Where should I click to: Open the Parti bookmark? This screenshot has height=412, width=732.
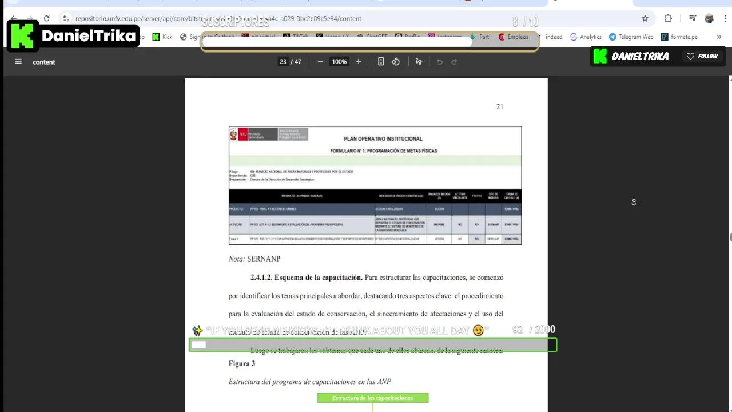point(480,37)
